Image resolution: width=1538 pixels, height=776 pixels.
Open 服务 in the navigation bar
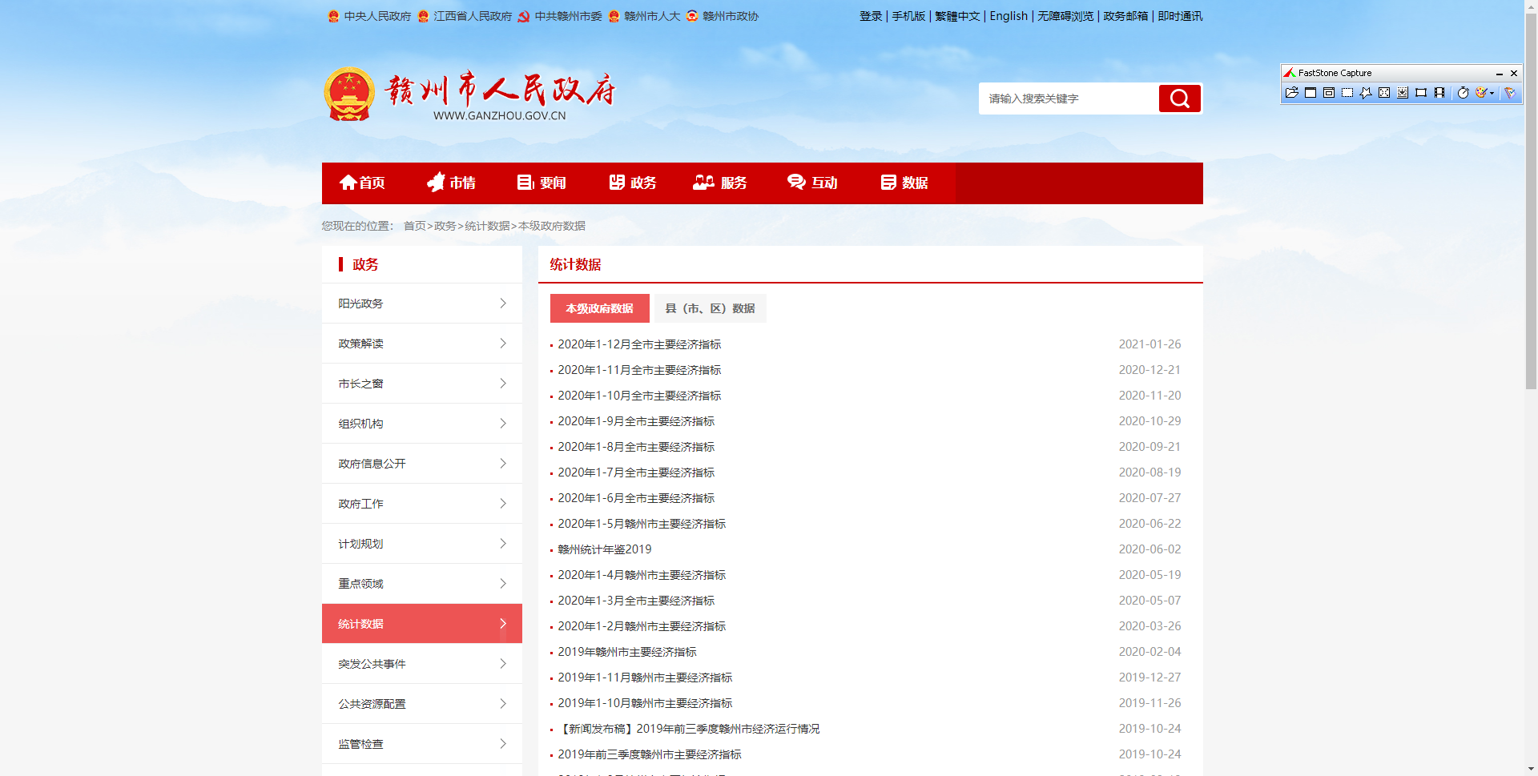(720, 183)
